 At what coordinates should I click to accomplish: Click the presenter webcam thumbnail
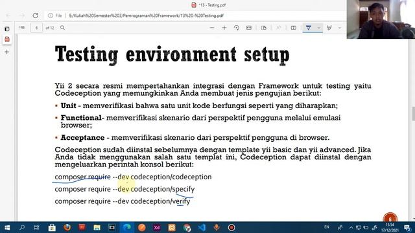coord(381,19)
